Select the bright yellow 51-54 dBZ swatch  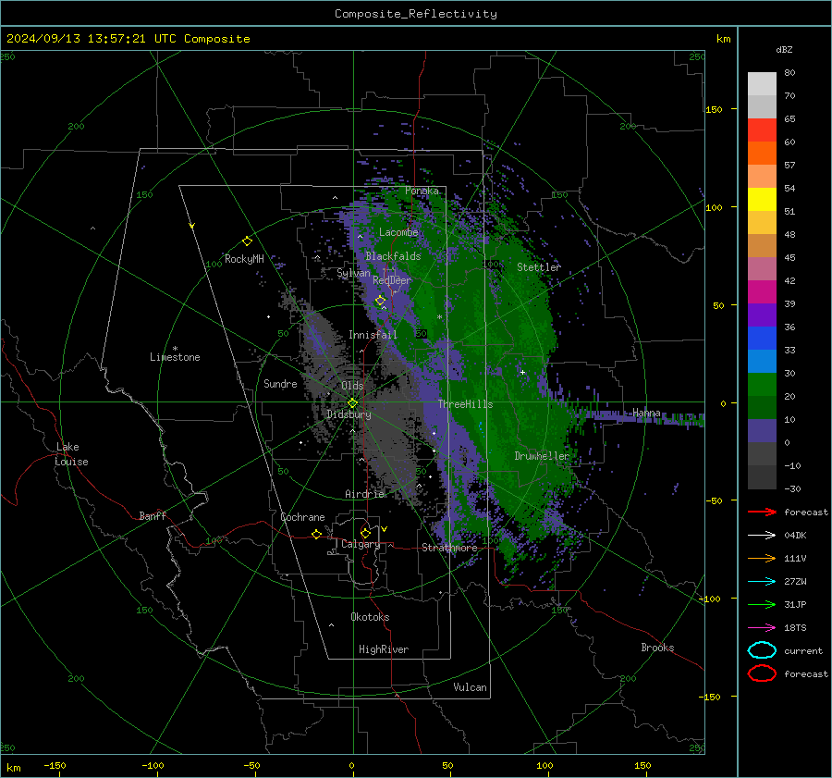point(762,200)
